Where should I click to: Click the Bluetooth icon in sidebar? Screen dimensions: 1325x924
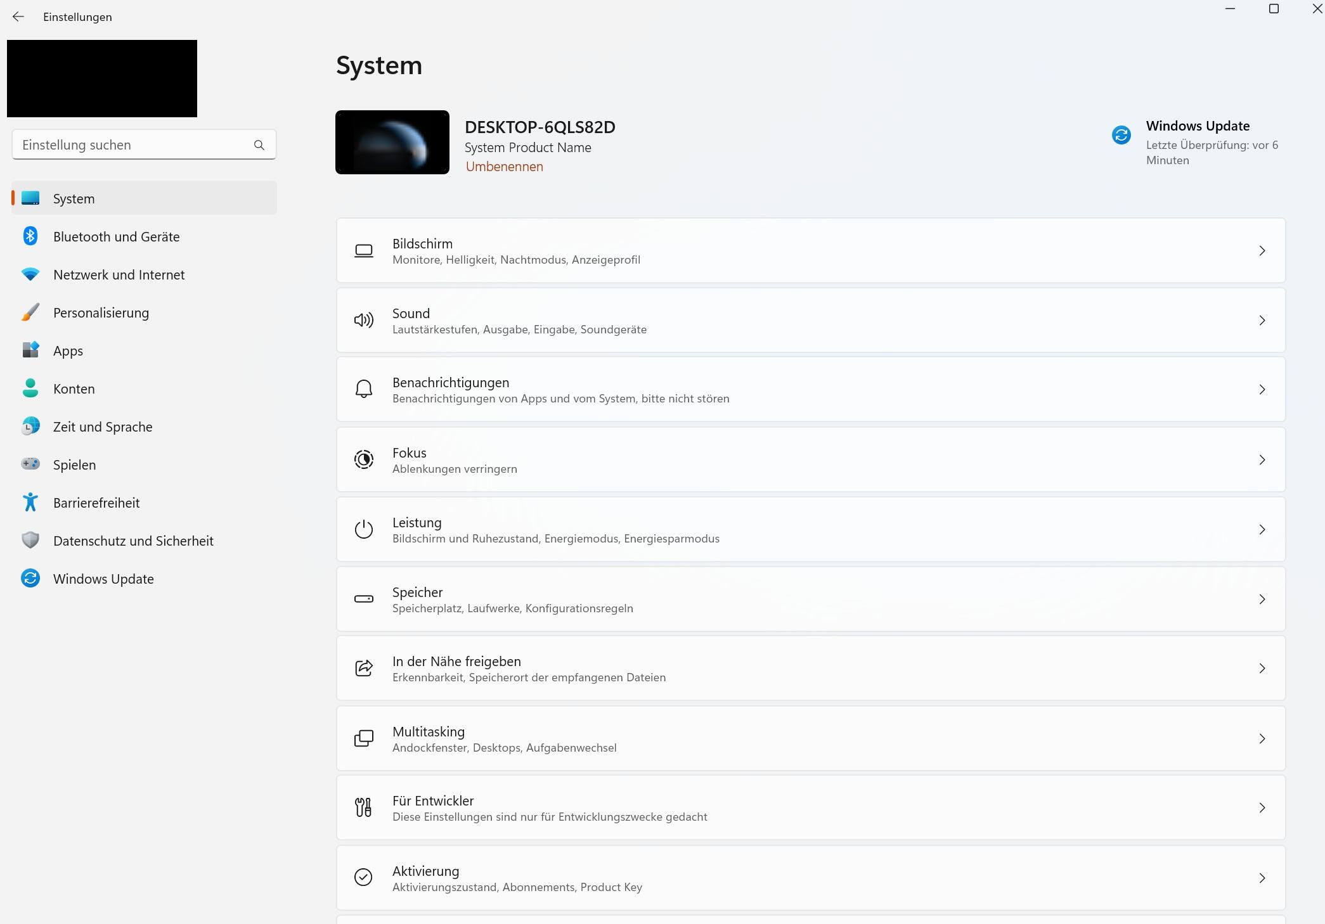point(30,236)
